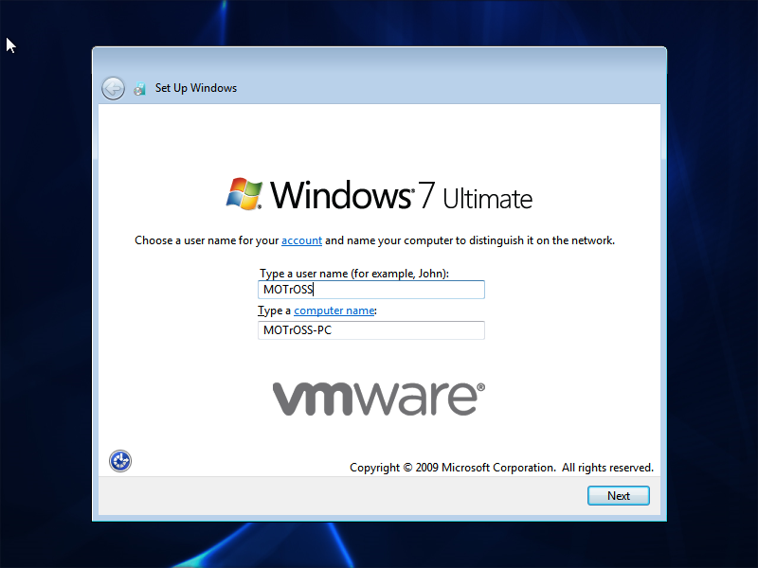Click the 'Set Up Windows' title text

coord(196,88)
